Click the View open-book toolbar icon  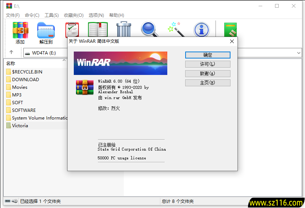click(98, 29)
